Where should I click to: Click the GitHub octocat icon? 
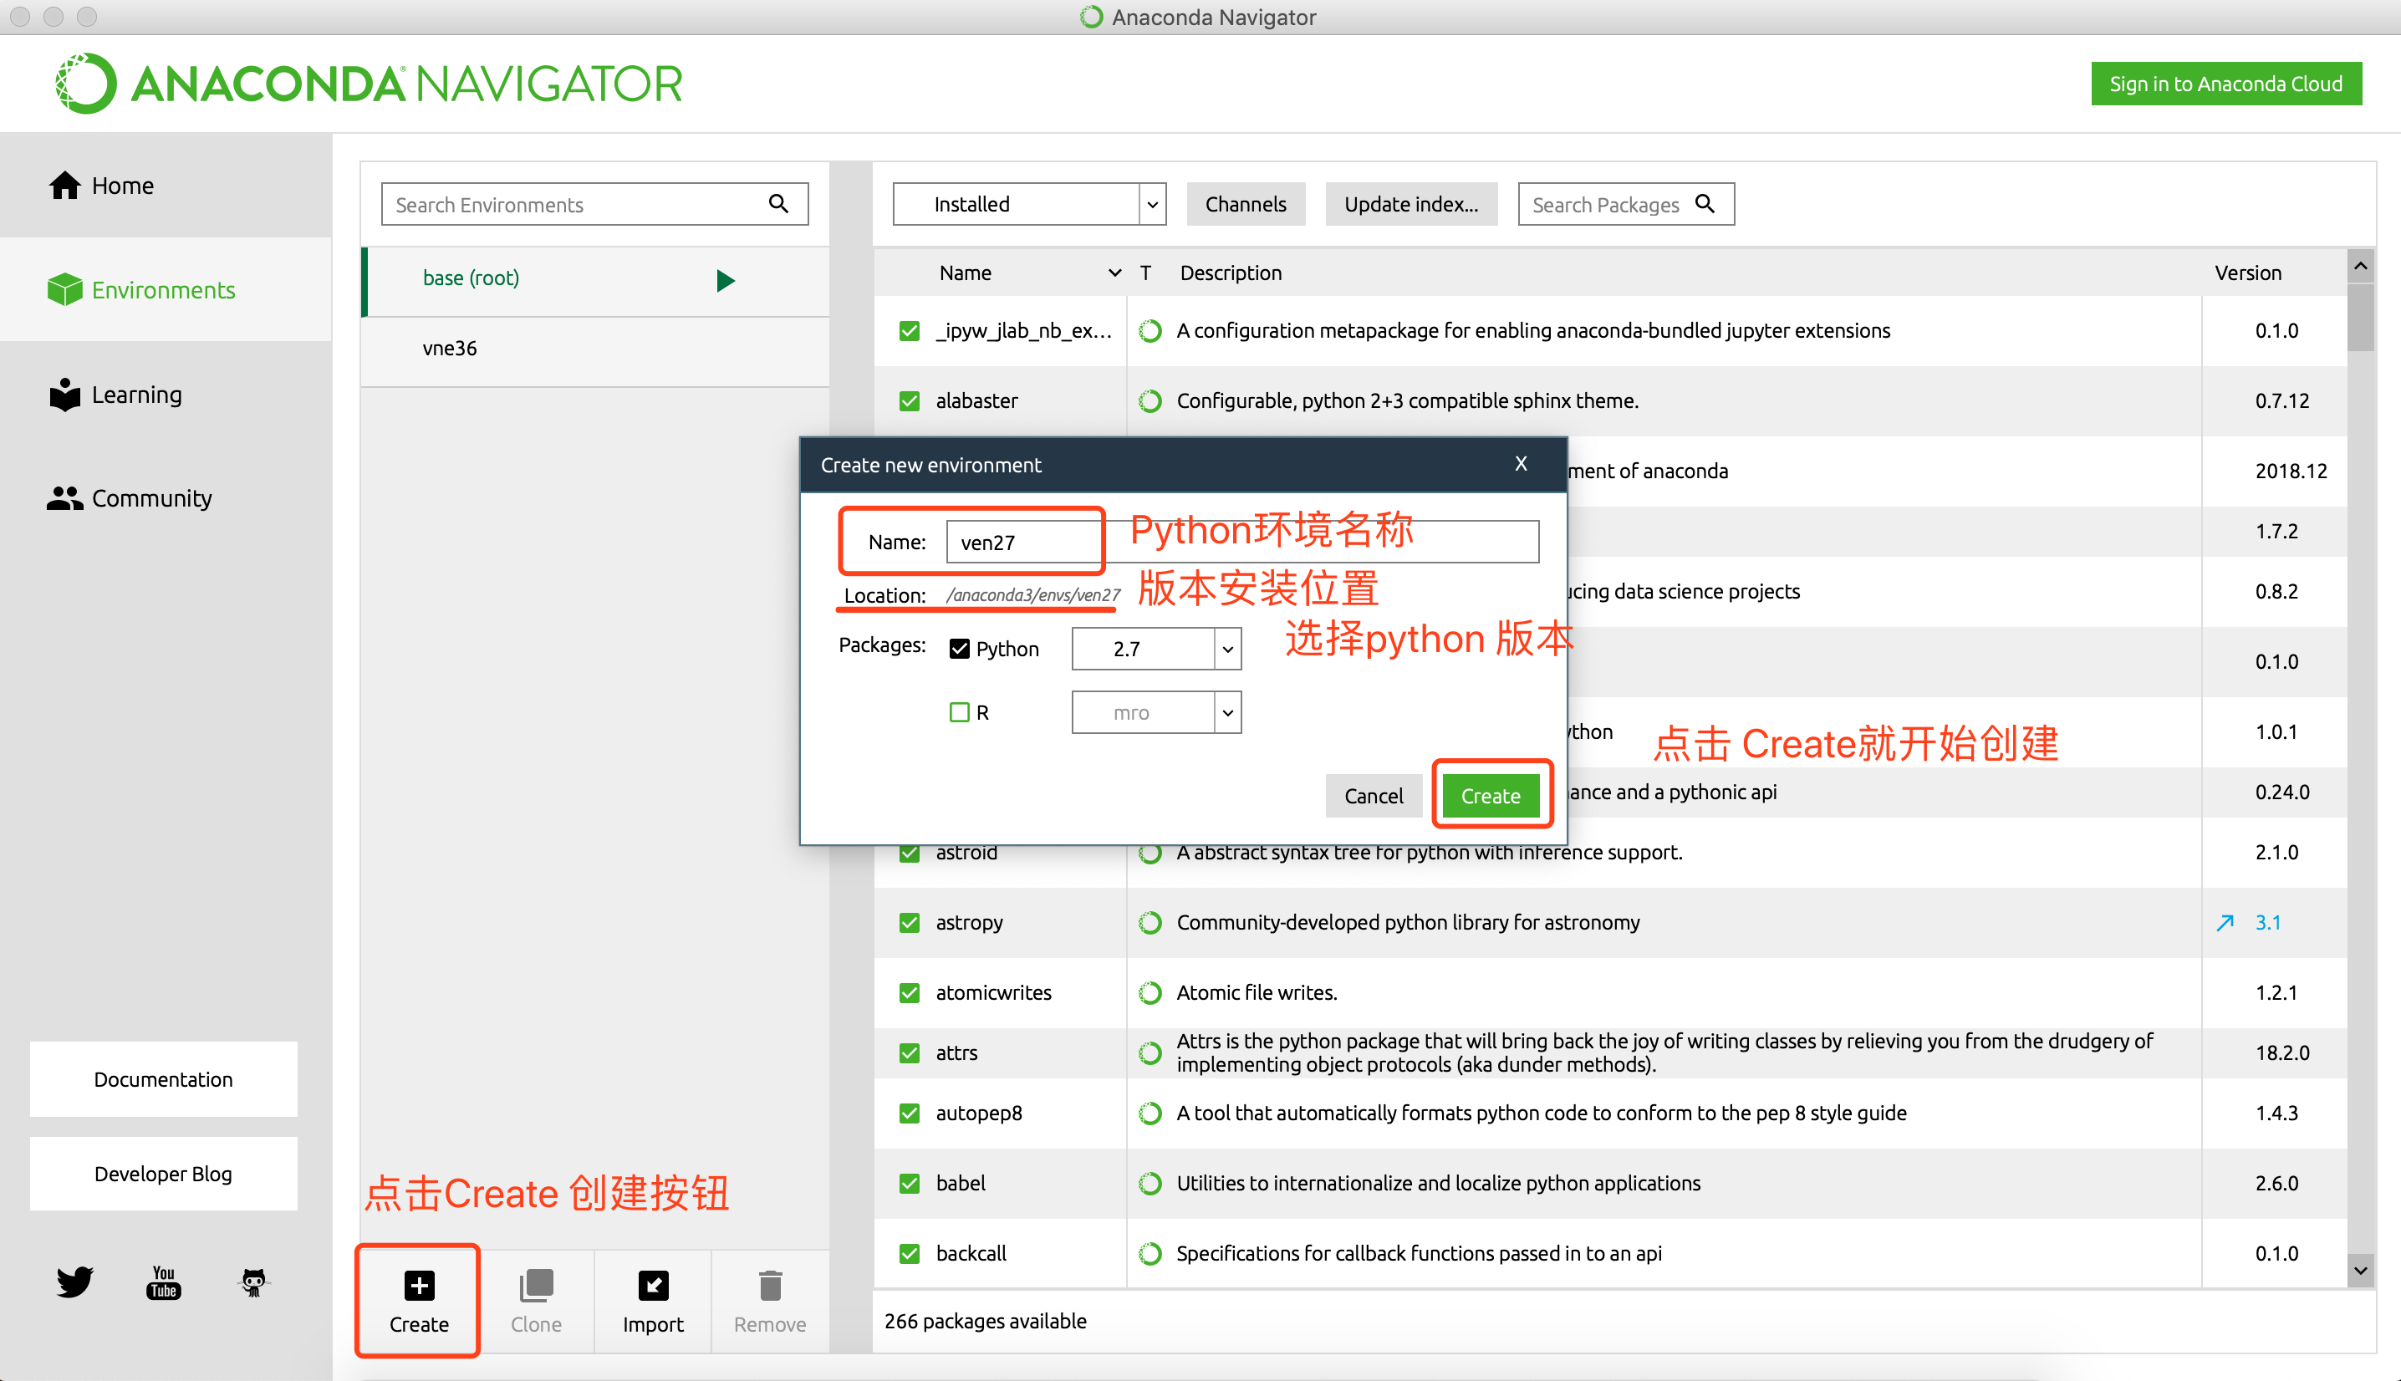[253, 1282]
